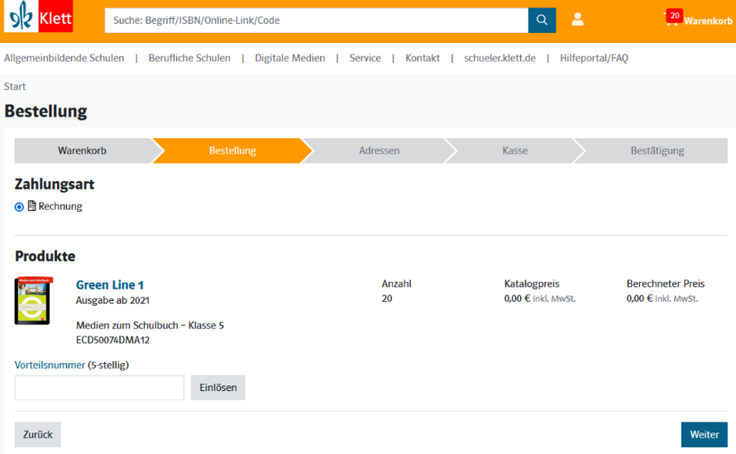Viewport: 736px width, 454px height.
Task: Open the user account icon
Action: 577,20
